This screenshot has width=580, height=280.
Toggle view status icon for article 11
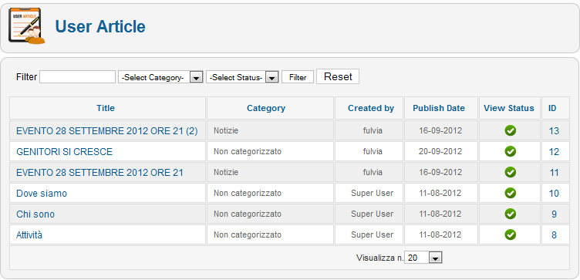click(510, 172)
